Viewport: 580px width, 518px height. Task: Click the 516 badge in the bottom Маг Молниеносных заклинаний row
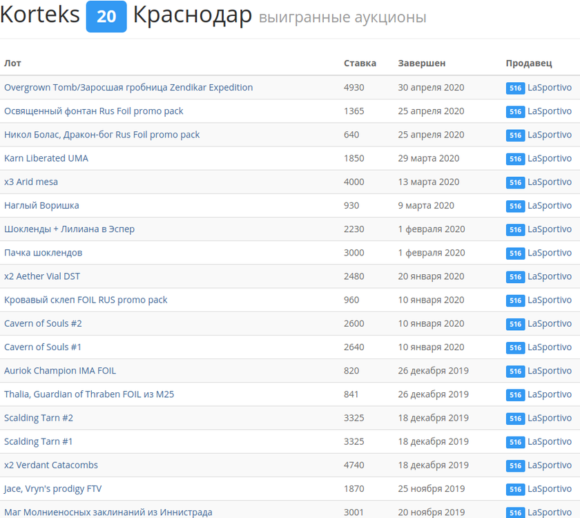pos(515,513)
